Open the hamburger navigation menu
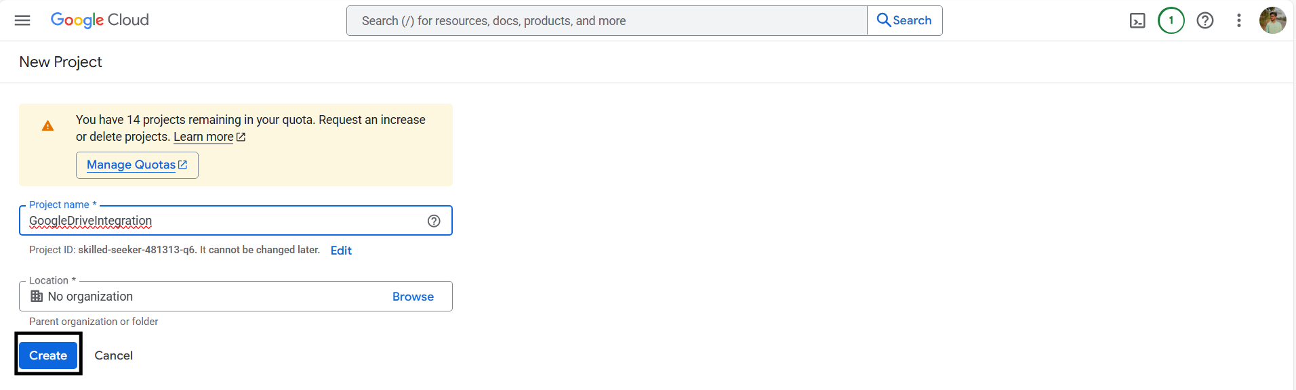The height and width of the screenshot is (390, 1296). pos(22,20)
